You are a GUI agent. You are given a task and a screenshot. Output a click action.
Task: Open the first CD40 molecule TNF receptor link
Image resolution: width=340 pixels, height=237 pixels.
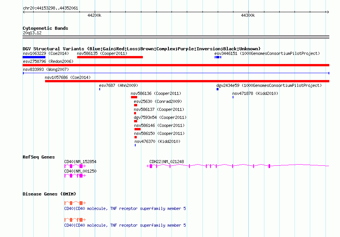click(x=125, y=208)
